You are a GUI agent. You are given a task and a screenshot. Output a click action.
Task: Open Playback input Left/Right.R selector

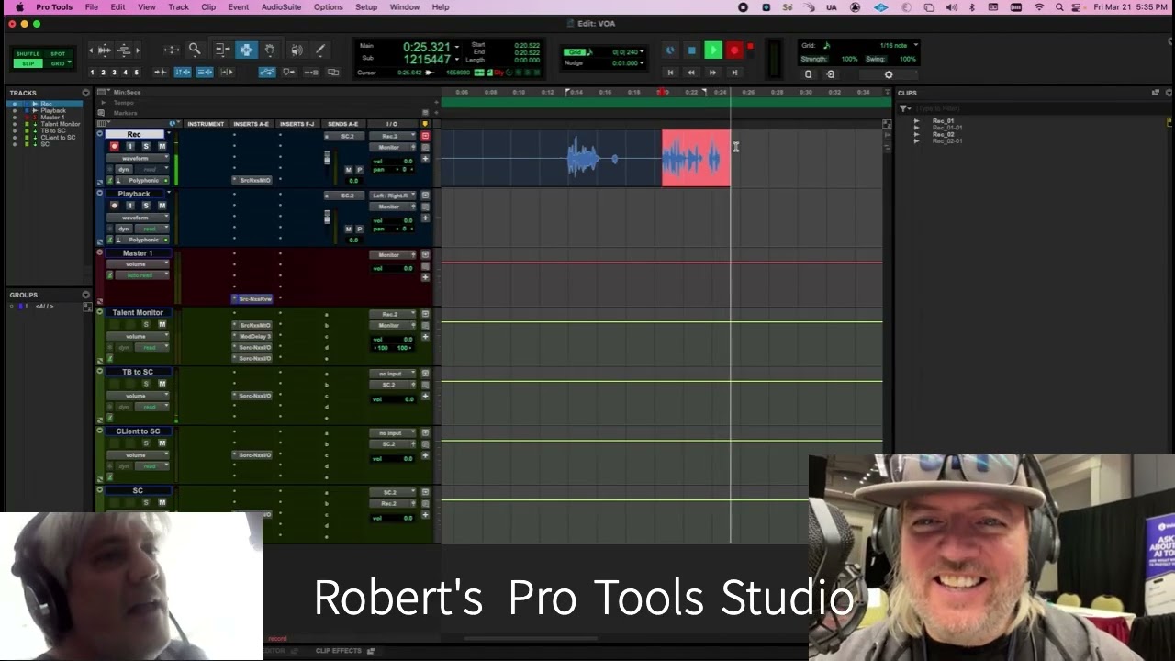[x=393, y=196]
